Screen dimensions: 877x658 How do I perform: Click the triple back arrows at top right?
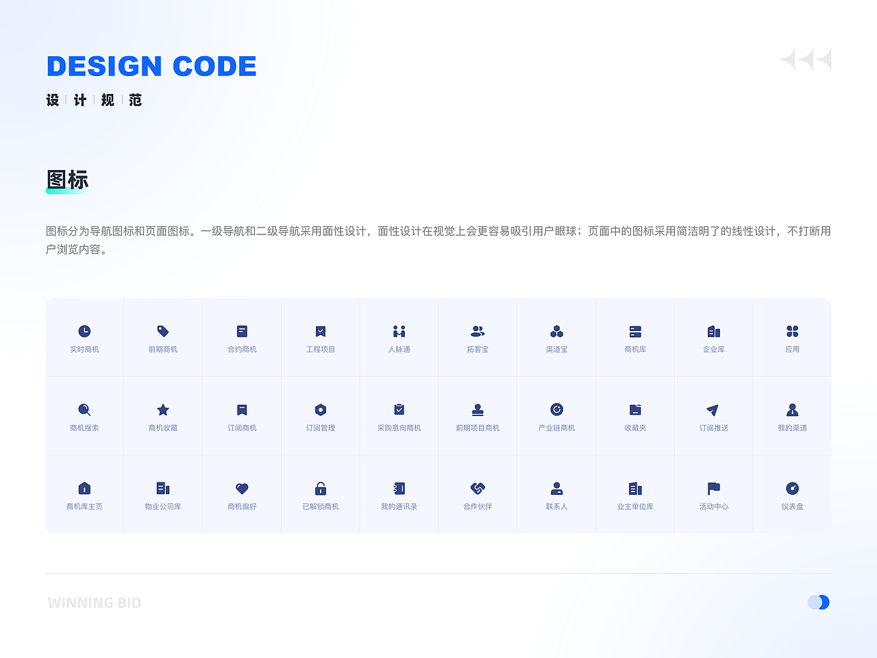[x=806, y=59]
